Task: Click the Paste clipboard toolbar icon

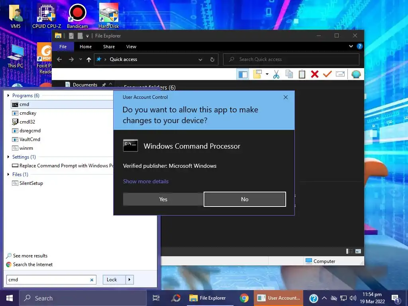Action: [302, 75]
